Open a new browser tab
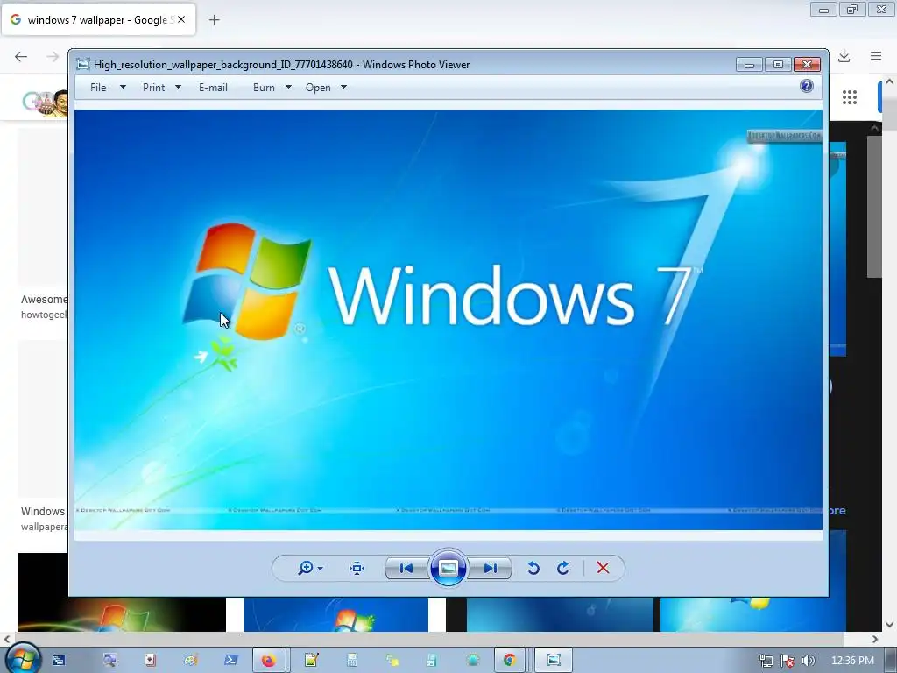 coord(214,20)
